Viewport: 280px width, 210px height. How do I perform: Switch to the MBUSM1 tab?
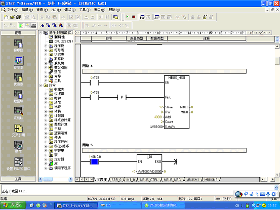tap(192, 180)
